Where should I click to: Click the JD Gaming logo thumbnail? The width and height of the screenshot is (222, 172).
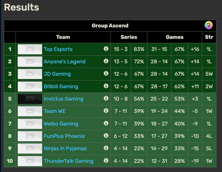click(x=30, y=74)
